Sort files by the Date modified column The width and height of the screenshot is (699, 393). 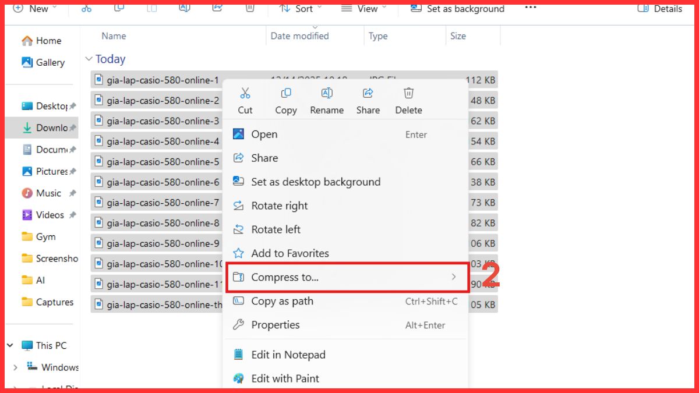click(299, 36)
